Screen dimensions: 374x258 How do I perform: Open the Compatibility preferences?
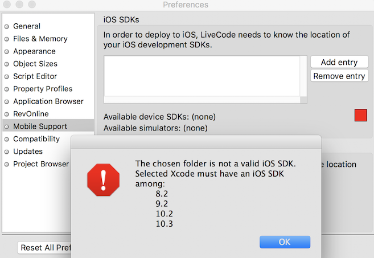36,139
